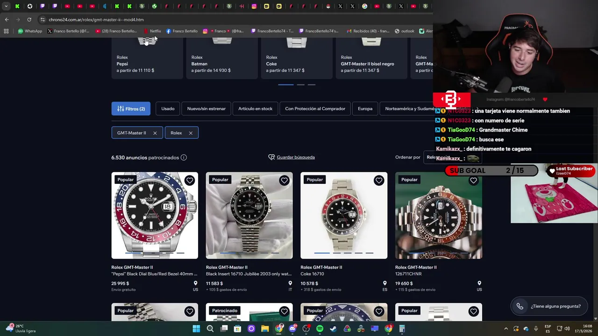Image resolution: width=598 pixels, height=336 pixels.
Task: View the Coke 16710 watch photo
Action: point(344,216)
